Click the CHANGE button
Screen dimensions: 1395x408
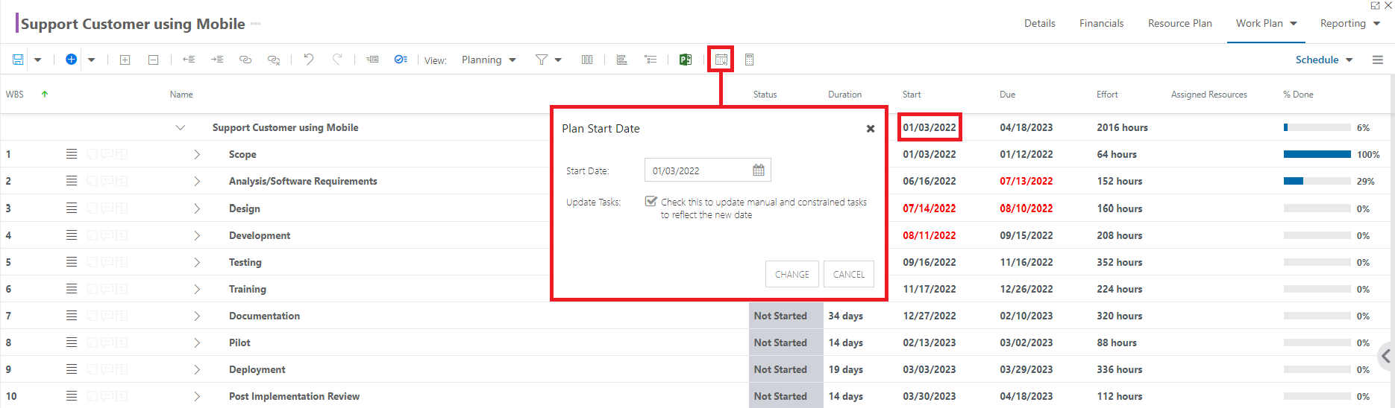click(x=792, y=274)
